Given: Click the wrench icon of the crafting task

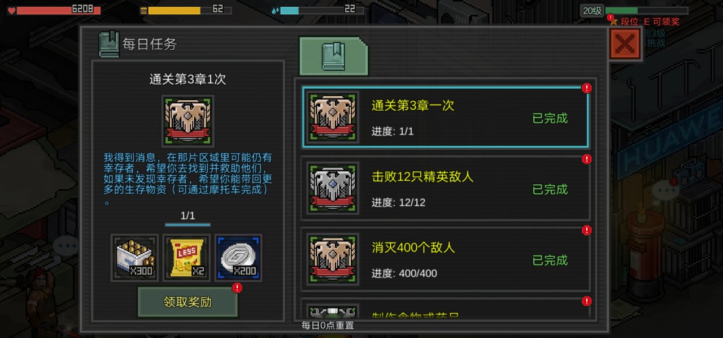Looking at the screenshot, I should click(333, 311).
